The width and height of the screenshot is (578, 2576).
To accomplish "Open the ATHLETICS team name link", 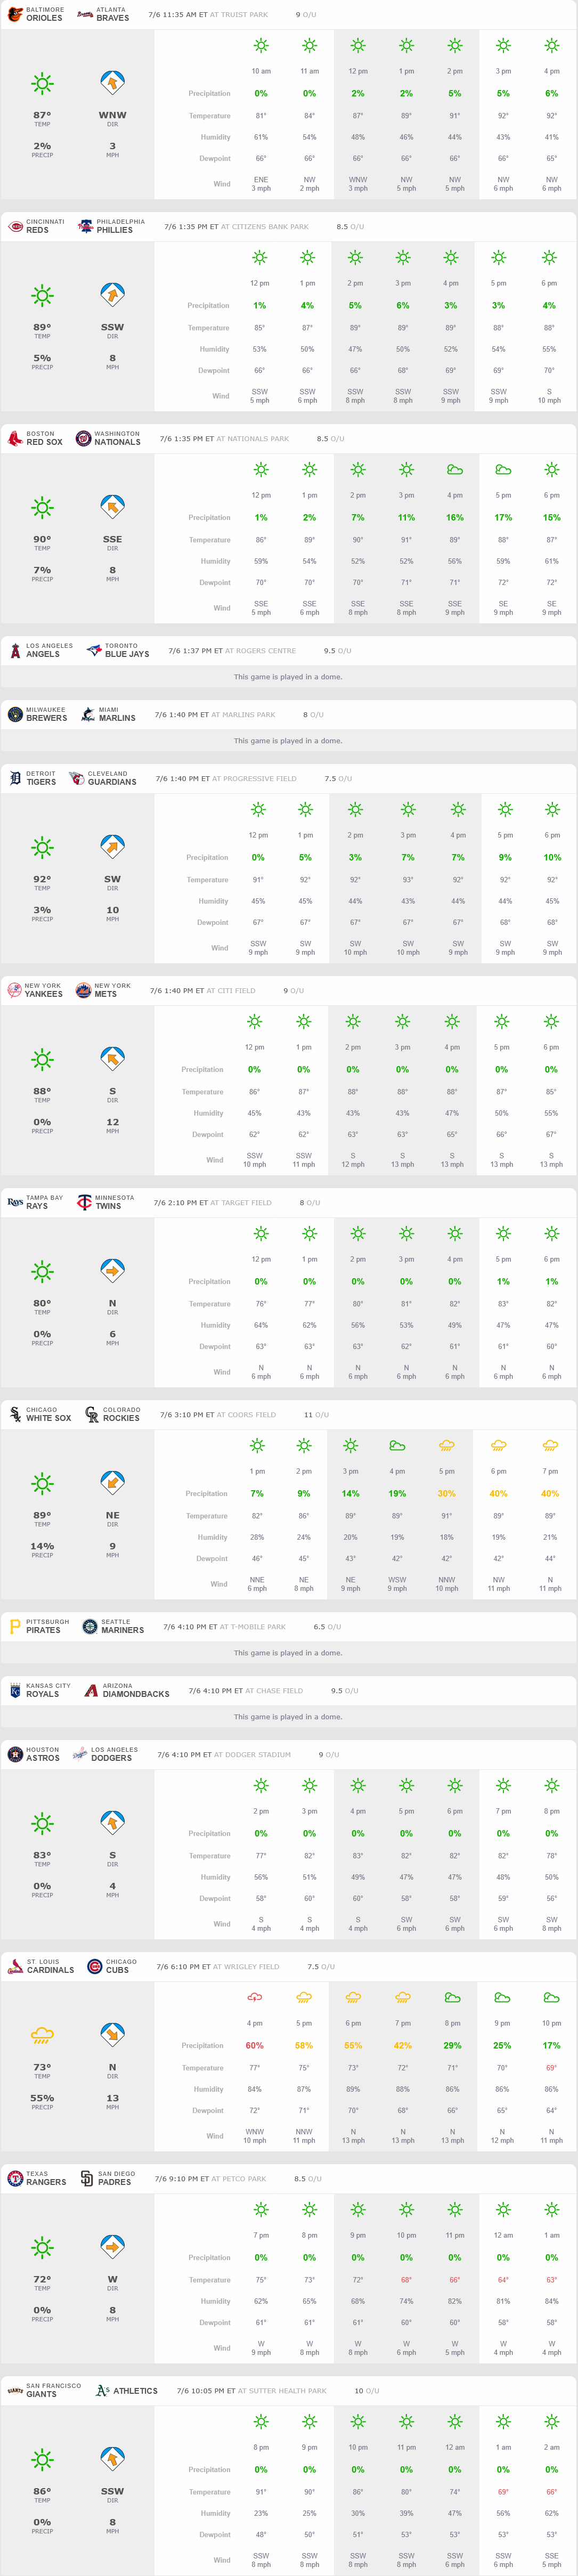I will 135,2391.
